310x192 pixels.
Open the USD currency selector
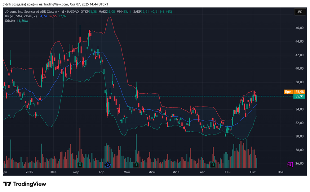pyautogui.click(x=299, y=12)
